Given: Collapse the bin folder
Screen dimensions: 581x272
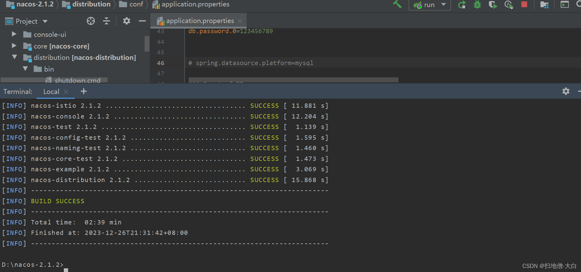Looking at the screenshot, I should 25,69.
